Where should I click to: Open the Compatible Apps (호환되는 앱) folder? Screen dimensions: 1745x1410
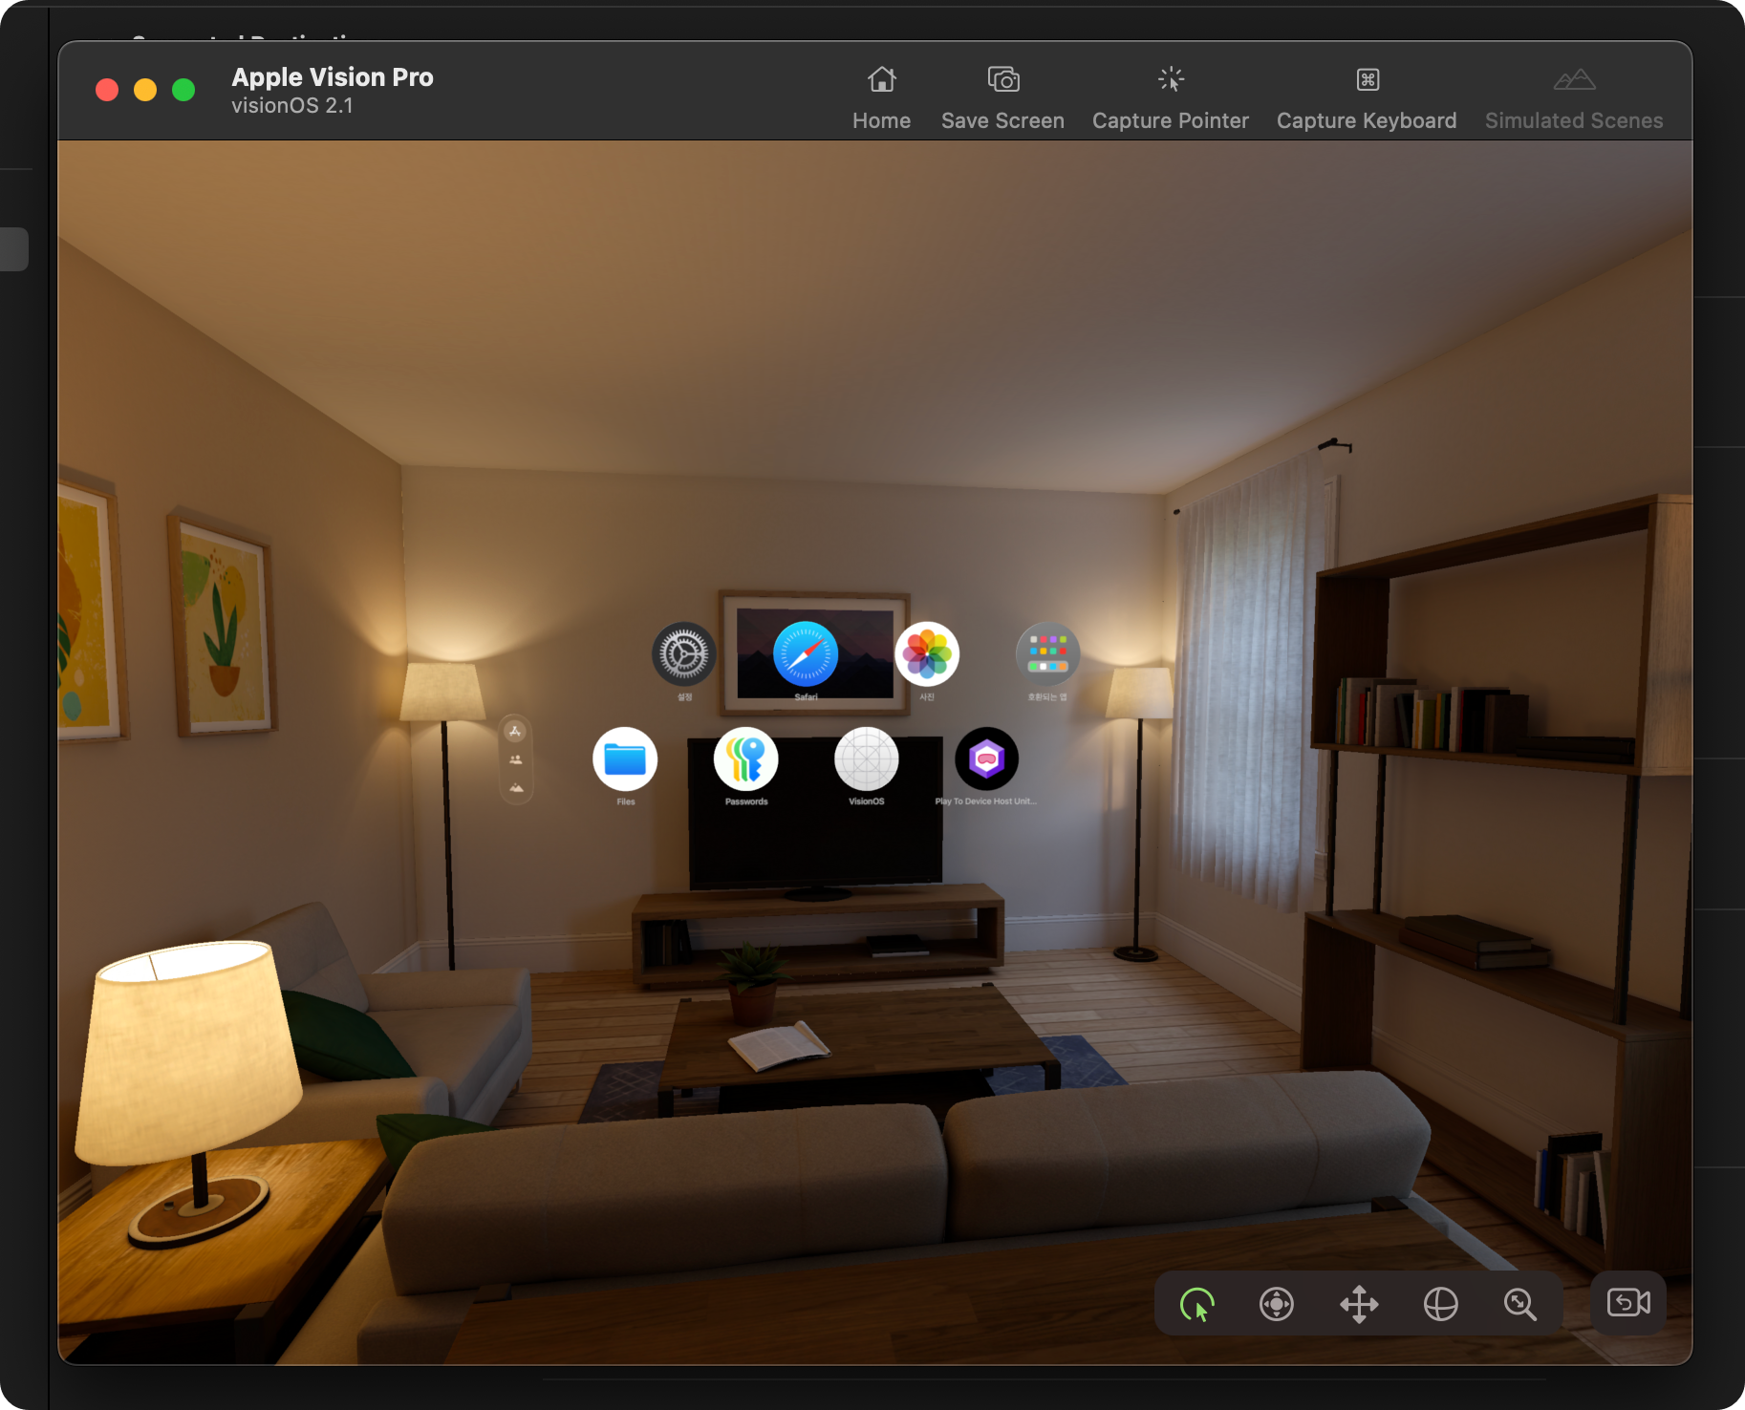tap(1048, 654)
